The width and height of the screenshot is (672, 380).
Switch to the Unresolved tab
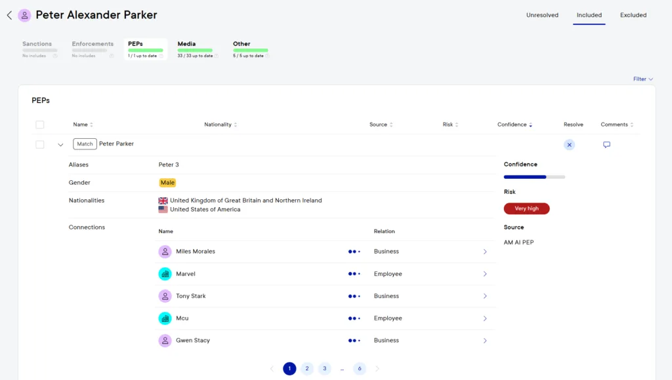542,15
